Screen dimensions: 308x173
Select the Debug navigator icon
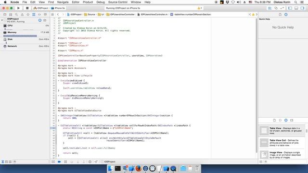click(34, 14)
